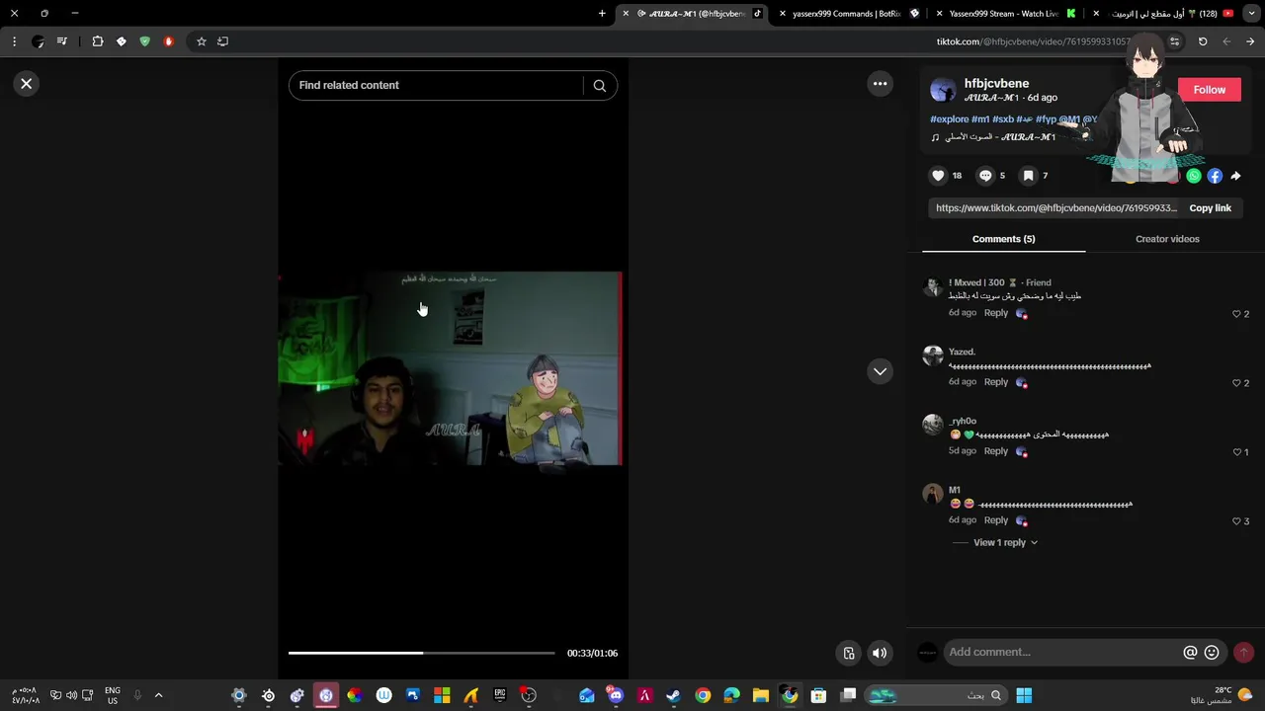
Task: Open hfbjcvbene profile avatar
Action: [x=943, y=90]
